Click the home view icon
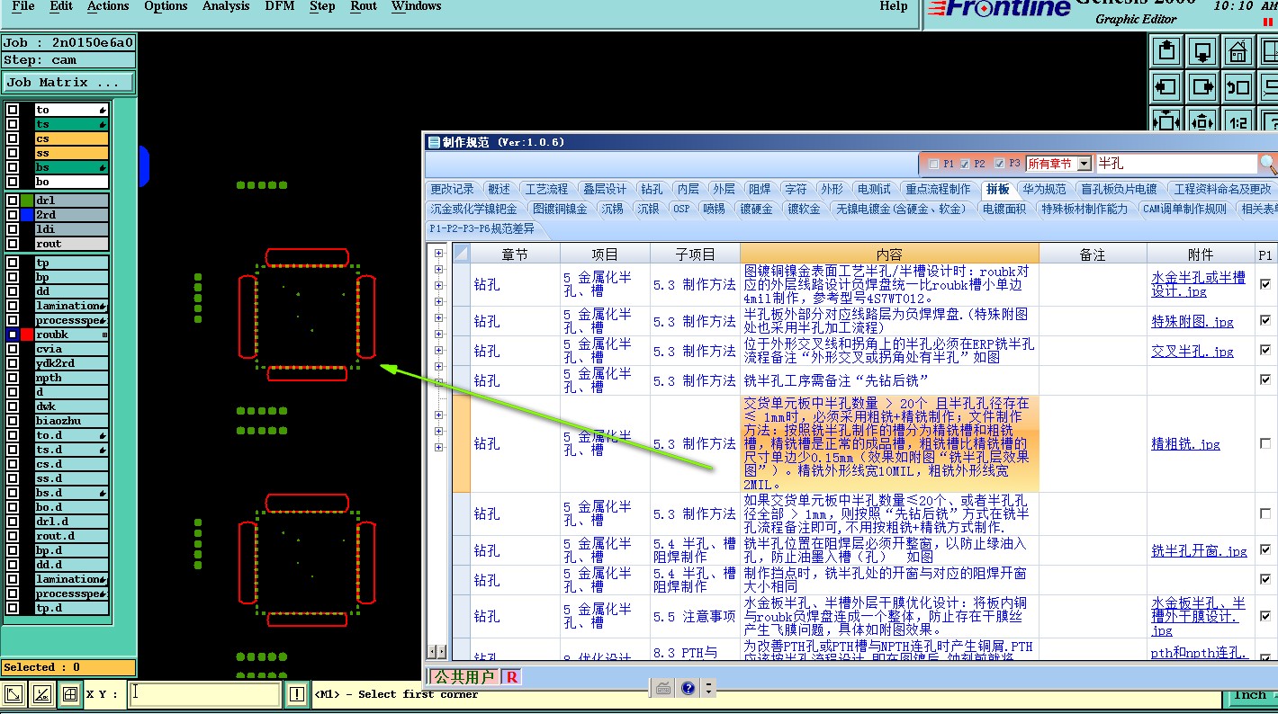This screenshot has height=714, width=1278. click(x=1238, y=51)
